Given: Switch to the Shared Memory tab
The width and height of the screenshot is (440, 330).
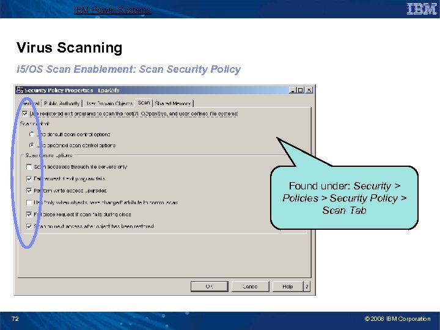Looking at the screenshot, I should pyautogui.click(x=172, y=103).
